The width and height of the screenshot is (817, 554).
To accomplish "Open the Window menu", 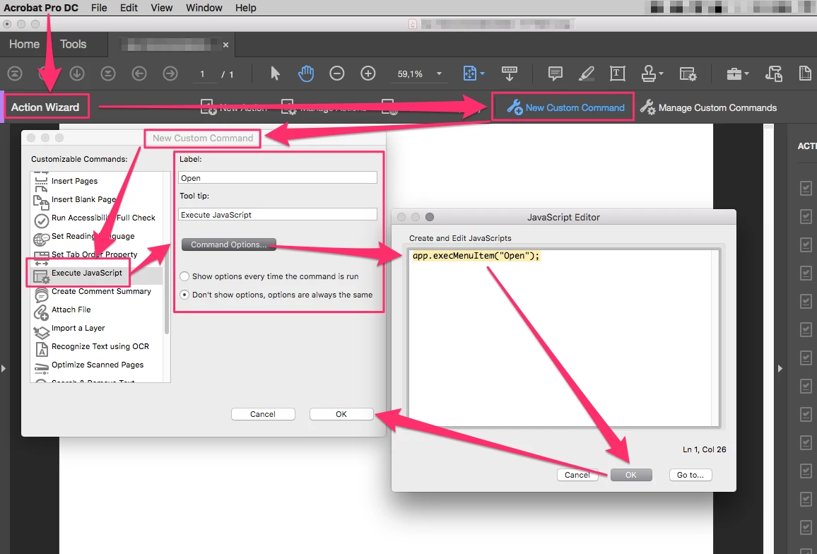I will click(204, 8).
